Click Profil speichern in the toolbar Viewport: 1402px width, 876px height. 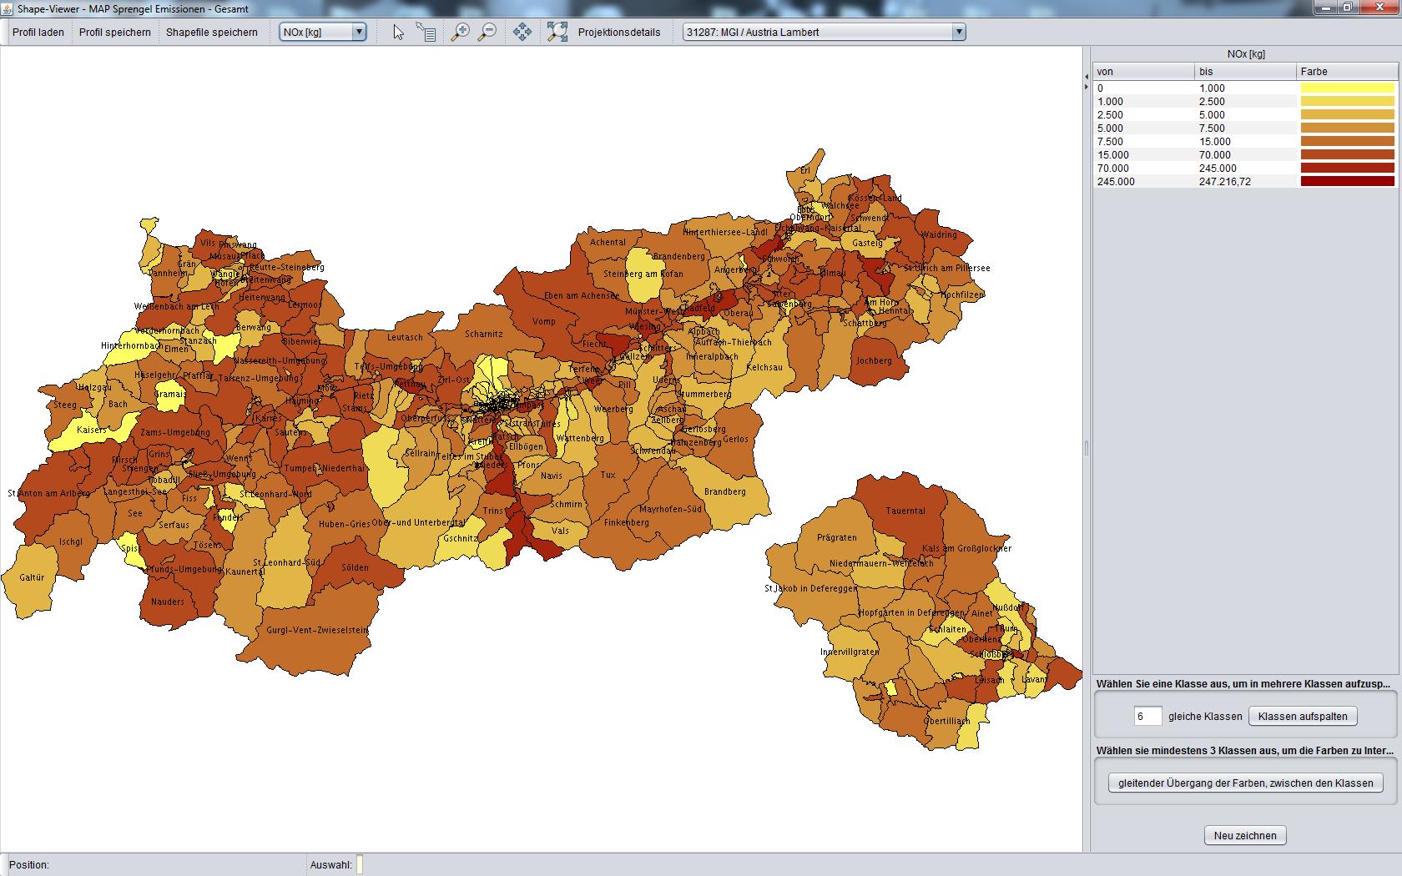click(115, 33)
